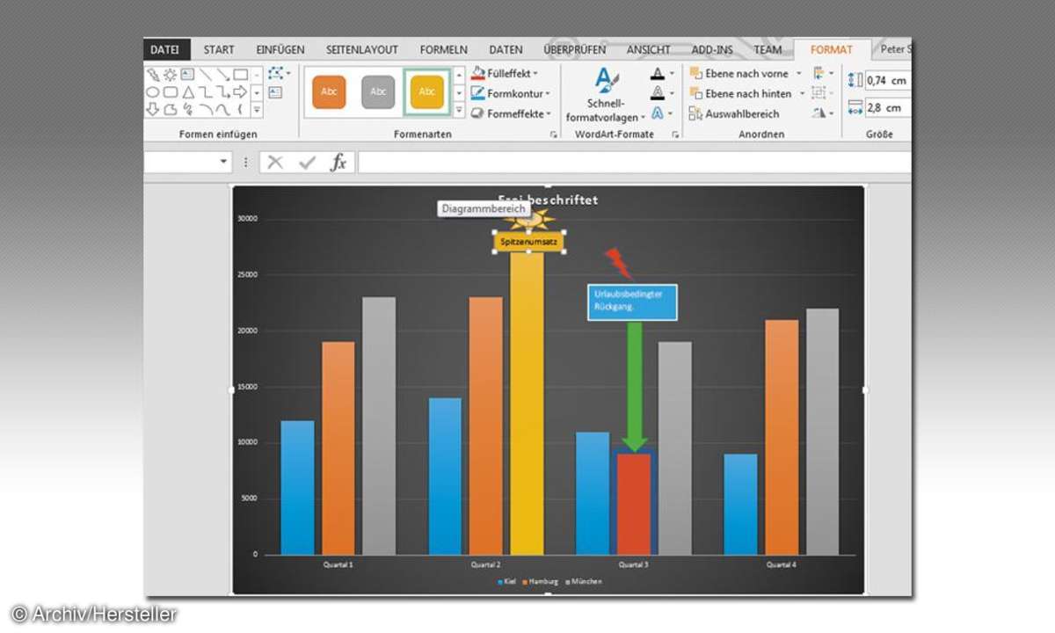1055x633 pixels.
Task: Switch to the FORMELN tab
Action: pos(444,50)
